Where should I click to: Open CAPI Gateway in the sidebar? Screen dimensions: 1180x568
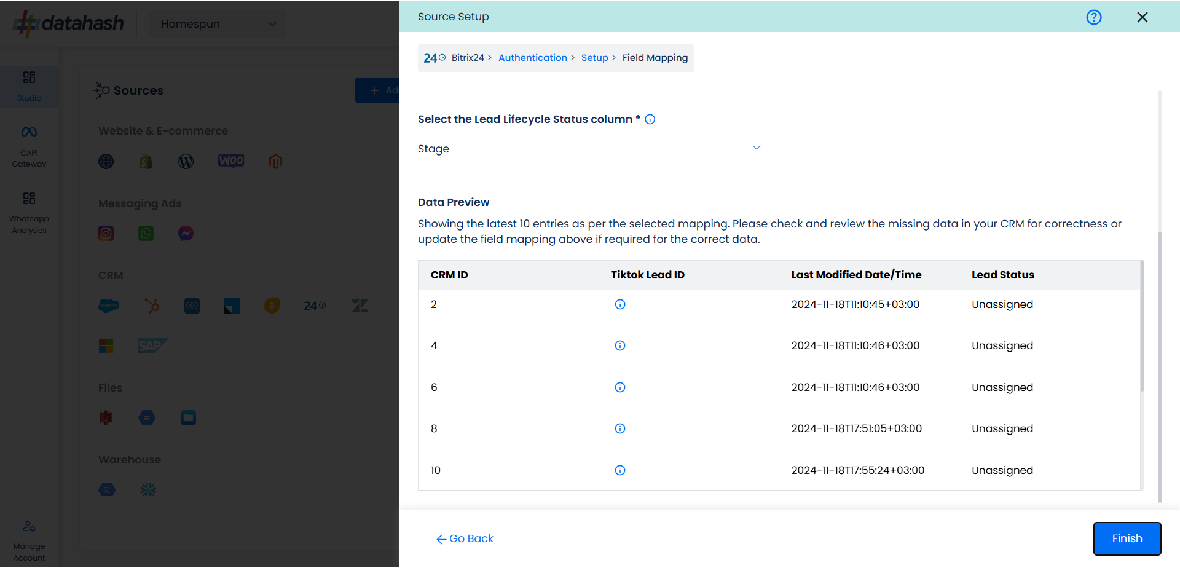tap(29, 146)
